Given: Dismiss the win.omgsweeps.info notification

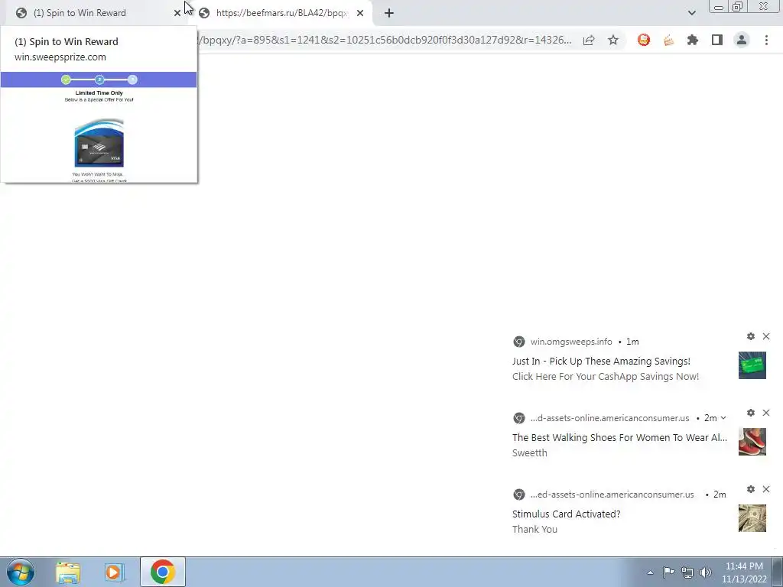Looking at the screenshot, I should 766,336.
